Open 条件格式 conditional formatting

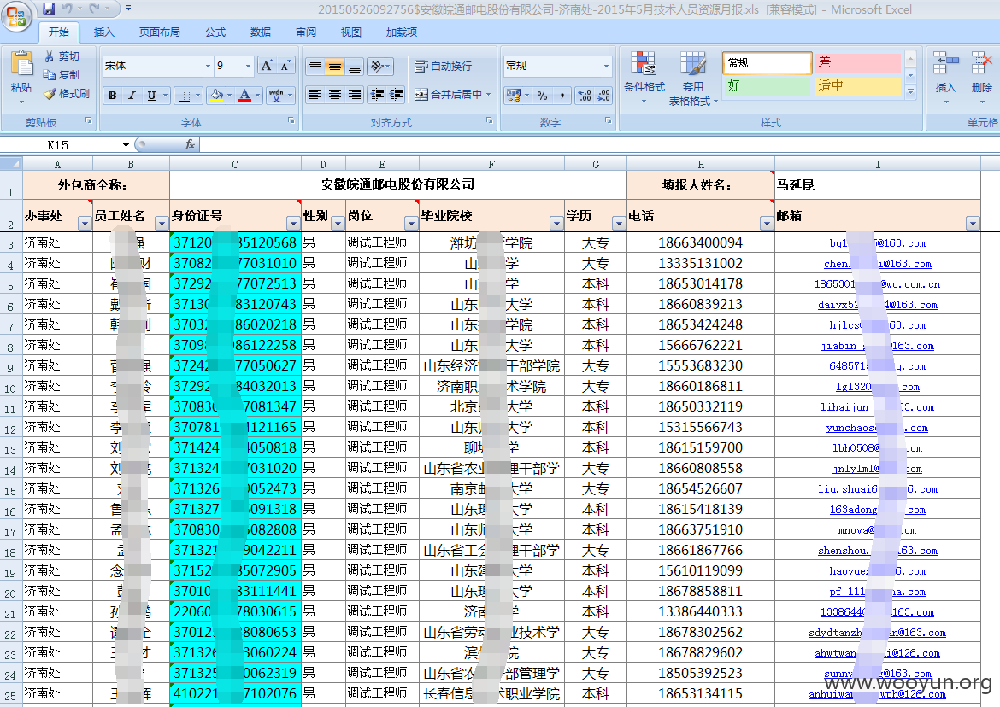[644, 78]
